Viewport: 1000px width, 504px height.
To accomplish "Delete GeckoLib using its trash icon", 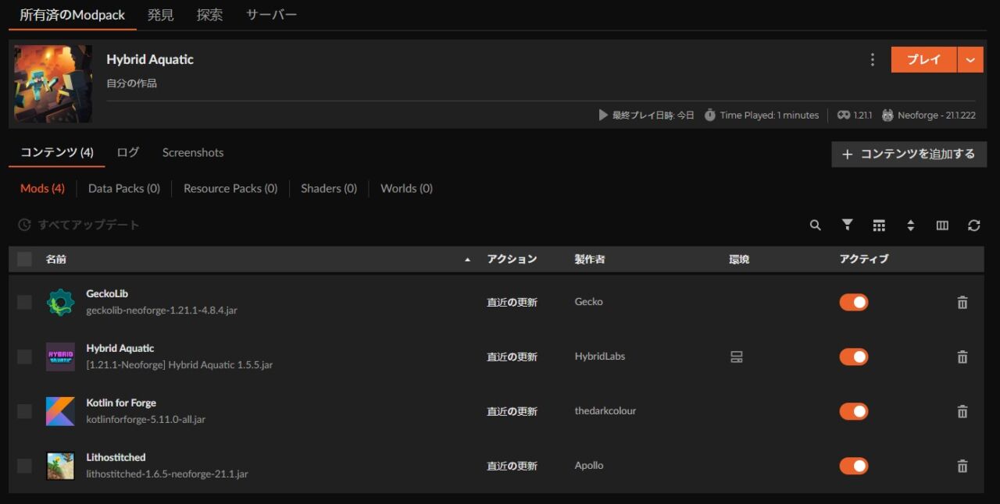I will click(x=962, y=302).
